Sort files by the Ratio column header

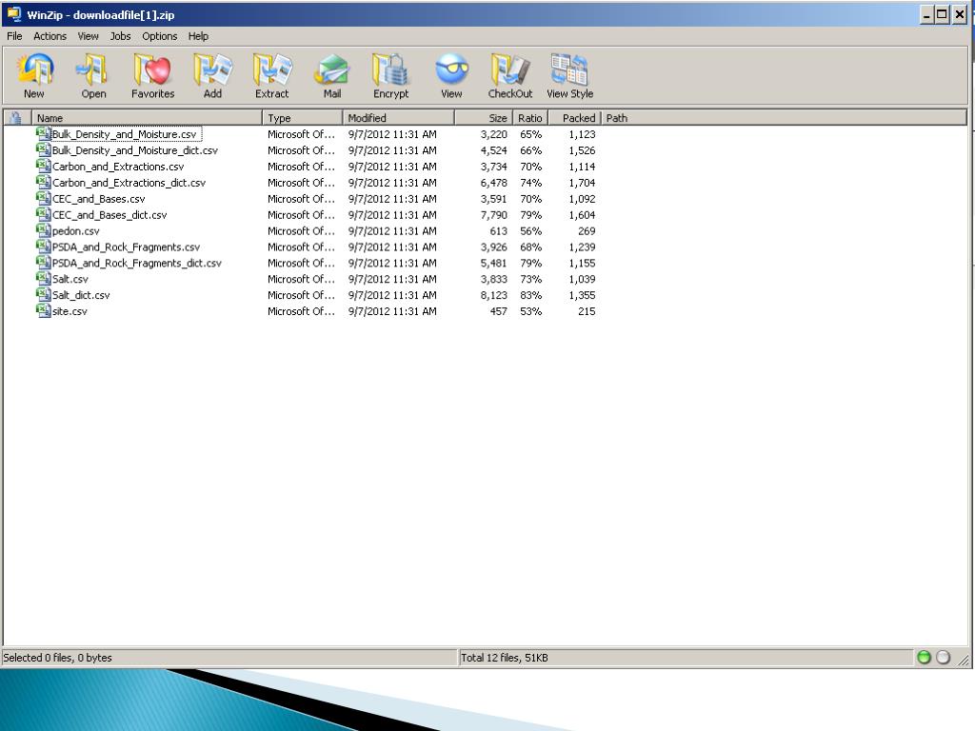point(530,117)
